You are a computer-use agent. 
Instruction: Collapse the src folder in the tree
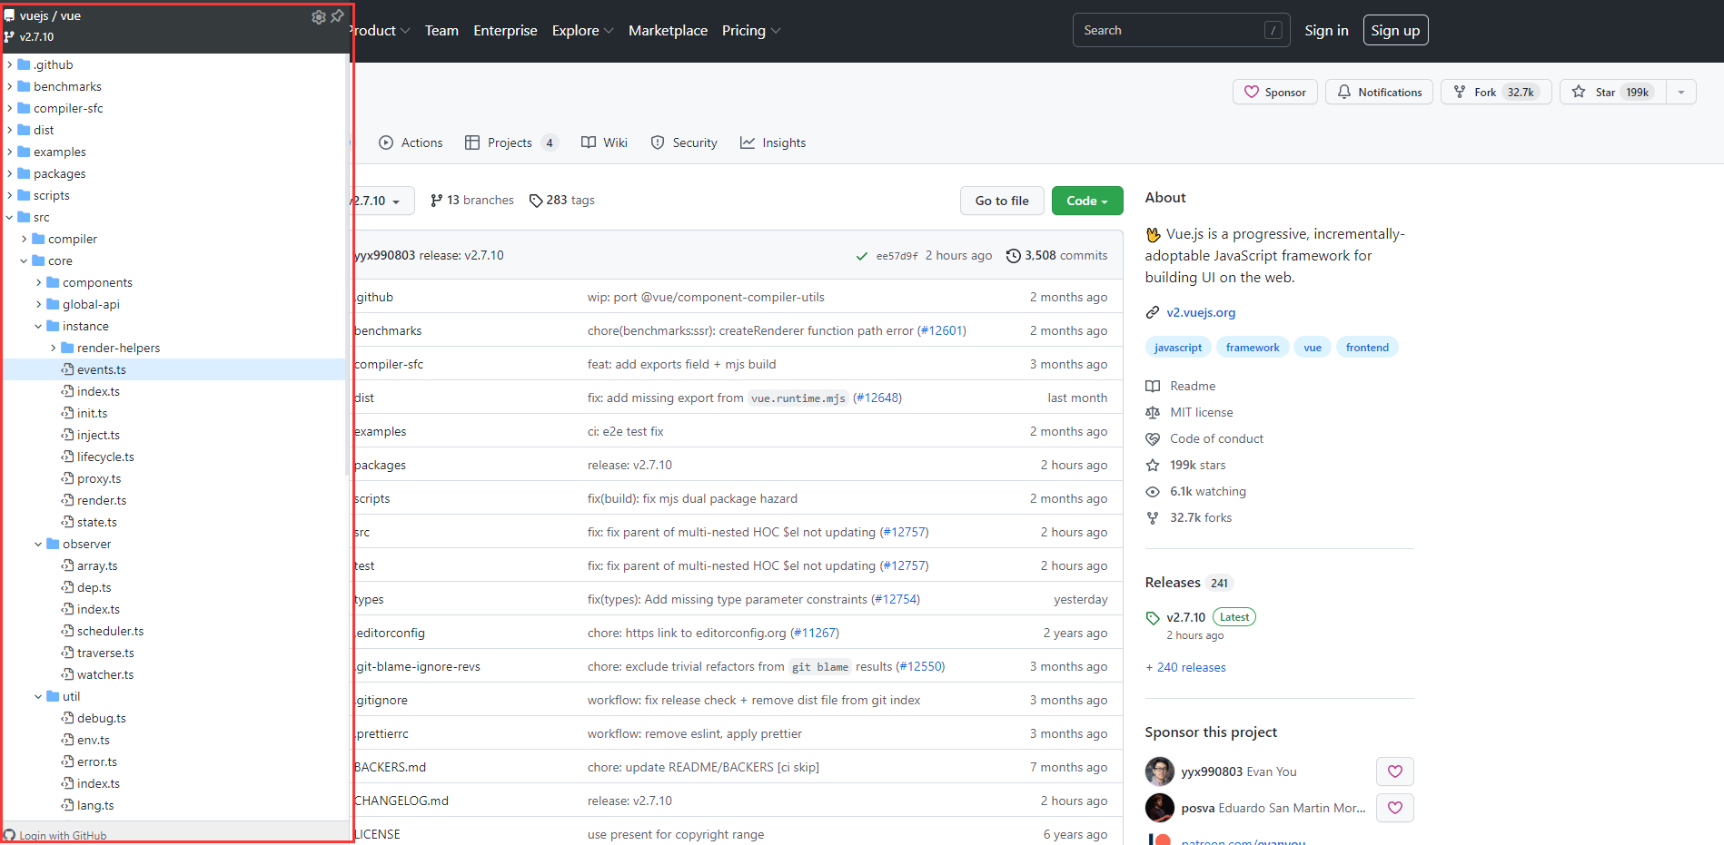pyautogui.click(x=10, y=217)
